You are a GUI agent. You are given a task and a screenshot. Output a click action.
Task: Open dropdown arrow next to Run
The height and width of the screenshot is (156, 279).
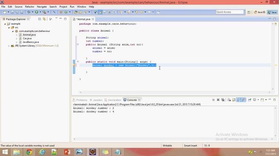point(40,12)
